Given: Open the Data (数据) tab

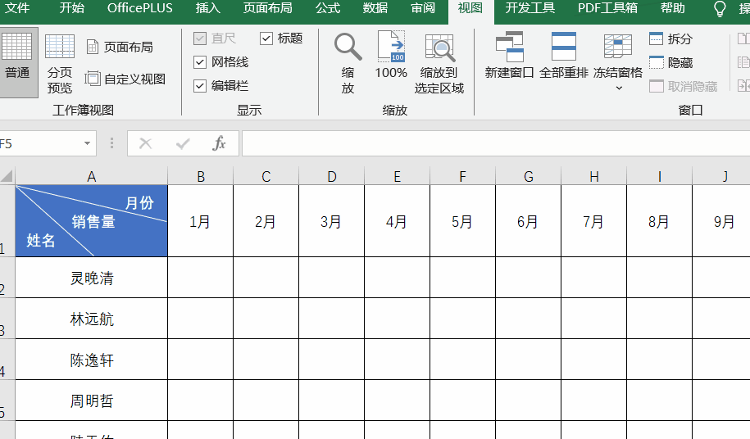Looking at the screenshot, I should [x=375, y=8].
